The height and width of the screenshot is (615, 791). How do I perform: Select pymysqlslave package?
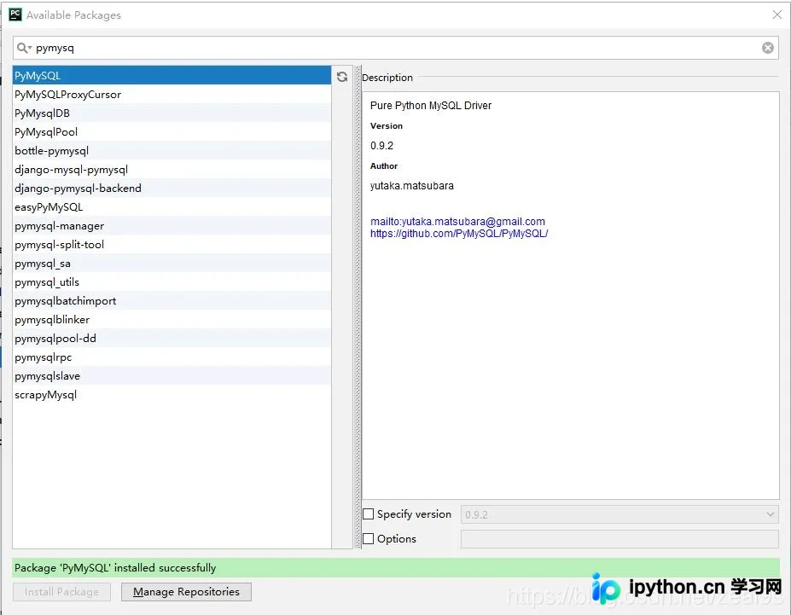coord(172,376)
